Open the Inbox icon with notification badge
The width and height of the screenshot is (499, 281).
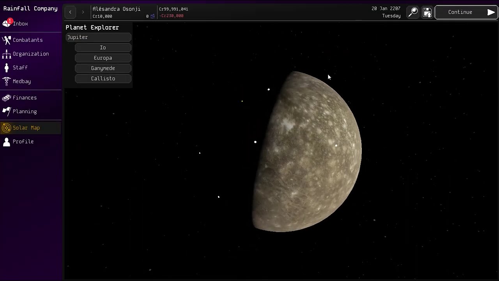click(7, 23)
